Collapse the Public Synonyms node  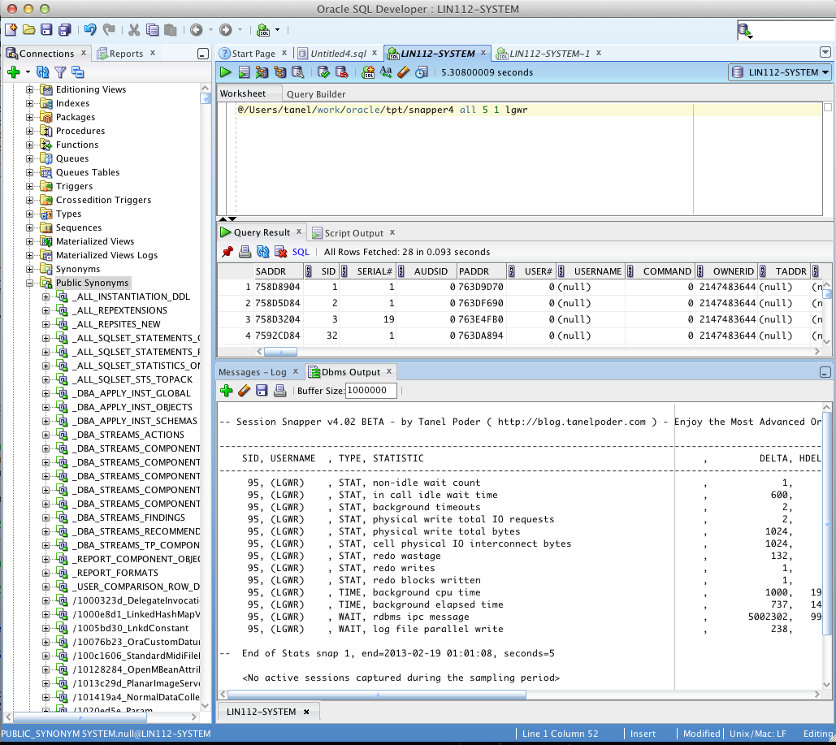click(x=30, y=284)
